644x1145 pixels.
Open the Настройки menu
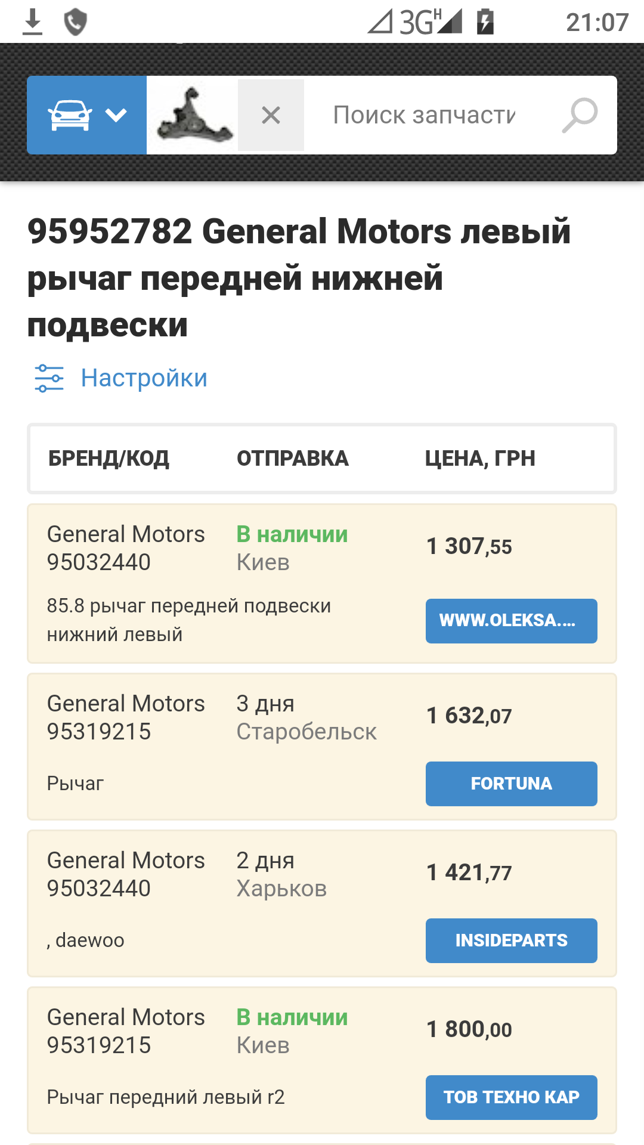point(144,377)
